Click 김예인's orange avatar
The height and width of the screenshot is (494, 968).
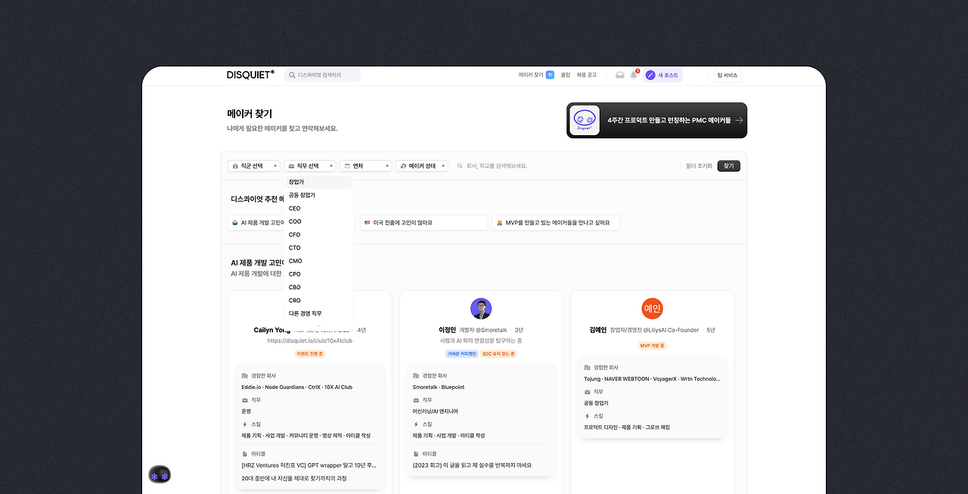pos(652,308)
